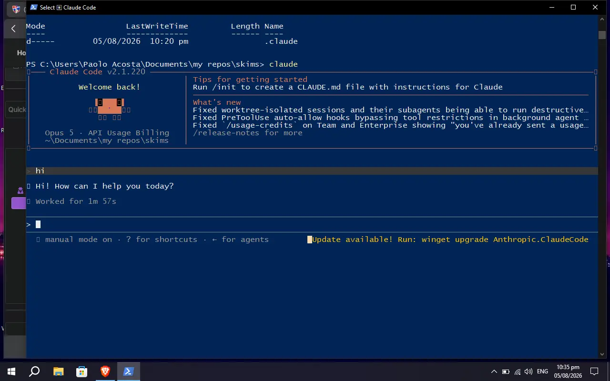Open Microsoft Store from the taskbar
Image resolution: width=610 pixels, height=381 pixels.
[81, 371]
